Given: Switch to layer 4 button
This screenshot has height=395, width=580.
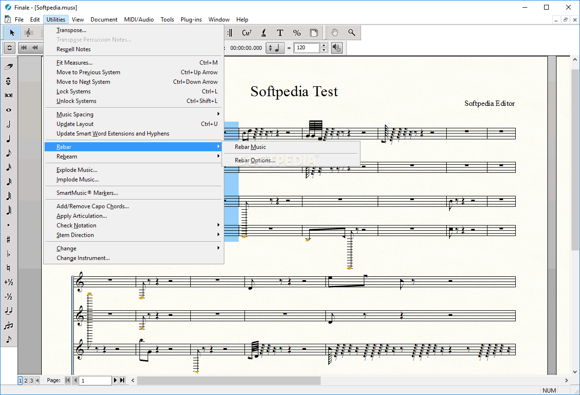Looking at the screenshot, I should (x=37, y=381).
